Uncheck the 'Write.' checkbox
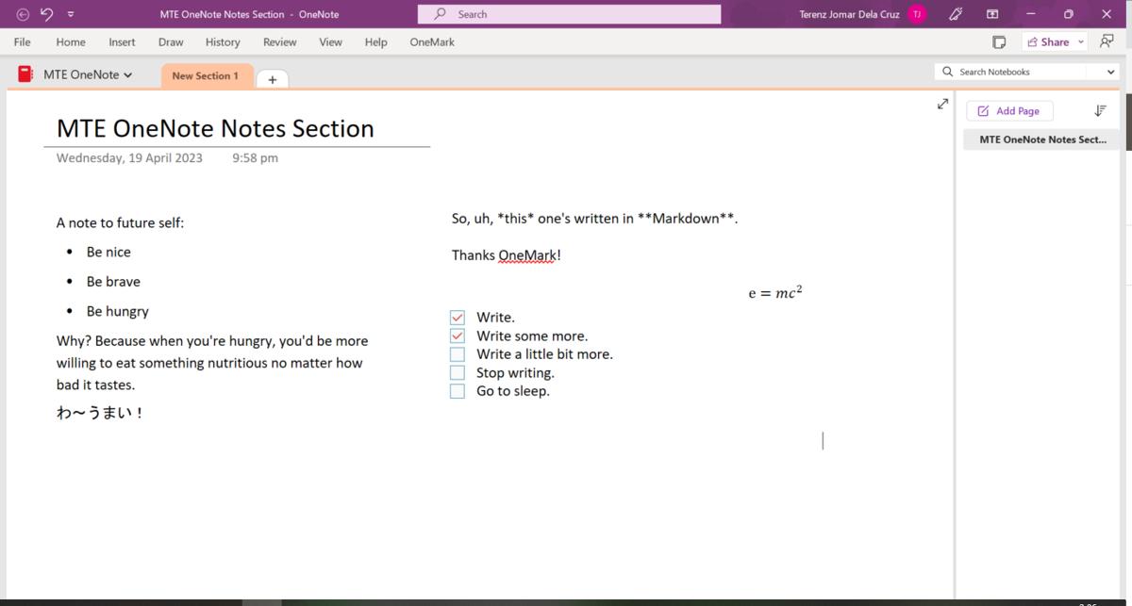This screenshot has width=1132, height=606. (x=458, y=318)
